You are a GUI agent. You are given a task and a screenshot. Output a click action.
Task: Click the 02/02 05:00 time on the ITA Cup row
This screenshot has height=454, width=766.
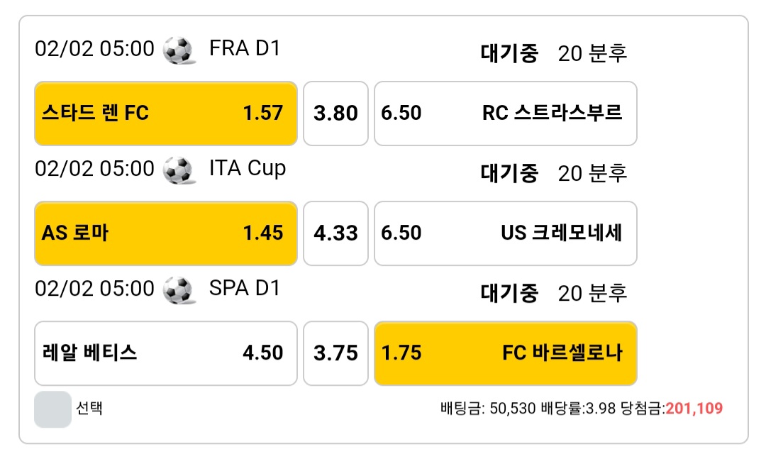pyautogui.click(x=94, y=169)
